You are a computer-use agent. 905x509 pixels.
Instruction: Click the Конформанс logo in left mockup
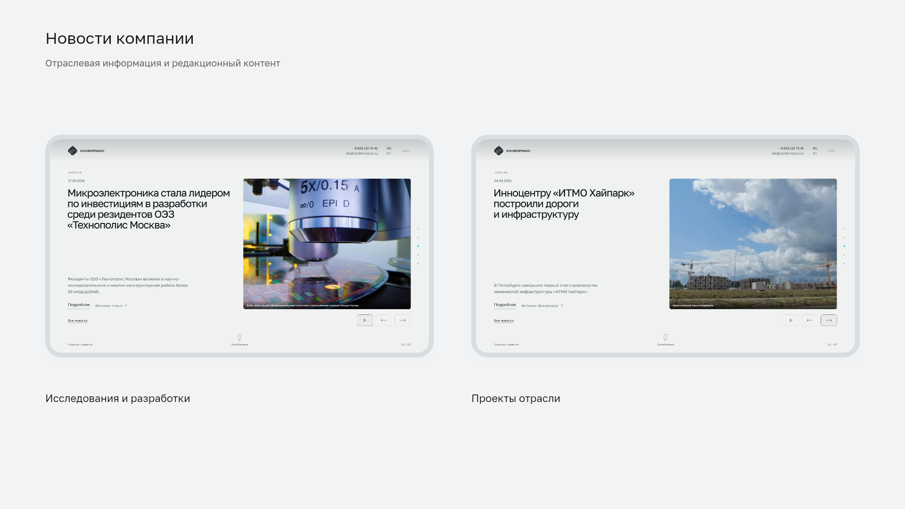(86, 151)
